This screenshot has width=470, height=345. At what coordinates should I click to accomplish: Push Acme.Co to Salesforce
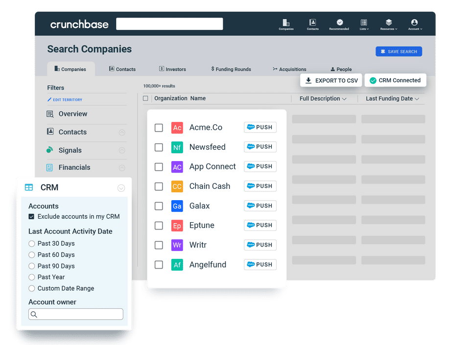pyautogui.click(x=260, y=127)
